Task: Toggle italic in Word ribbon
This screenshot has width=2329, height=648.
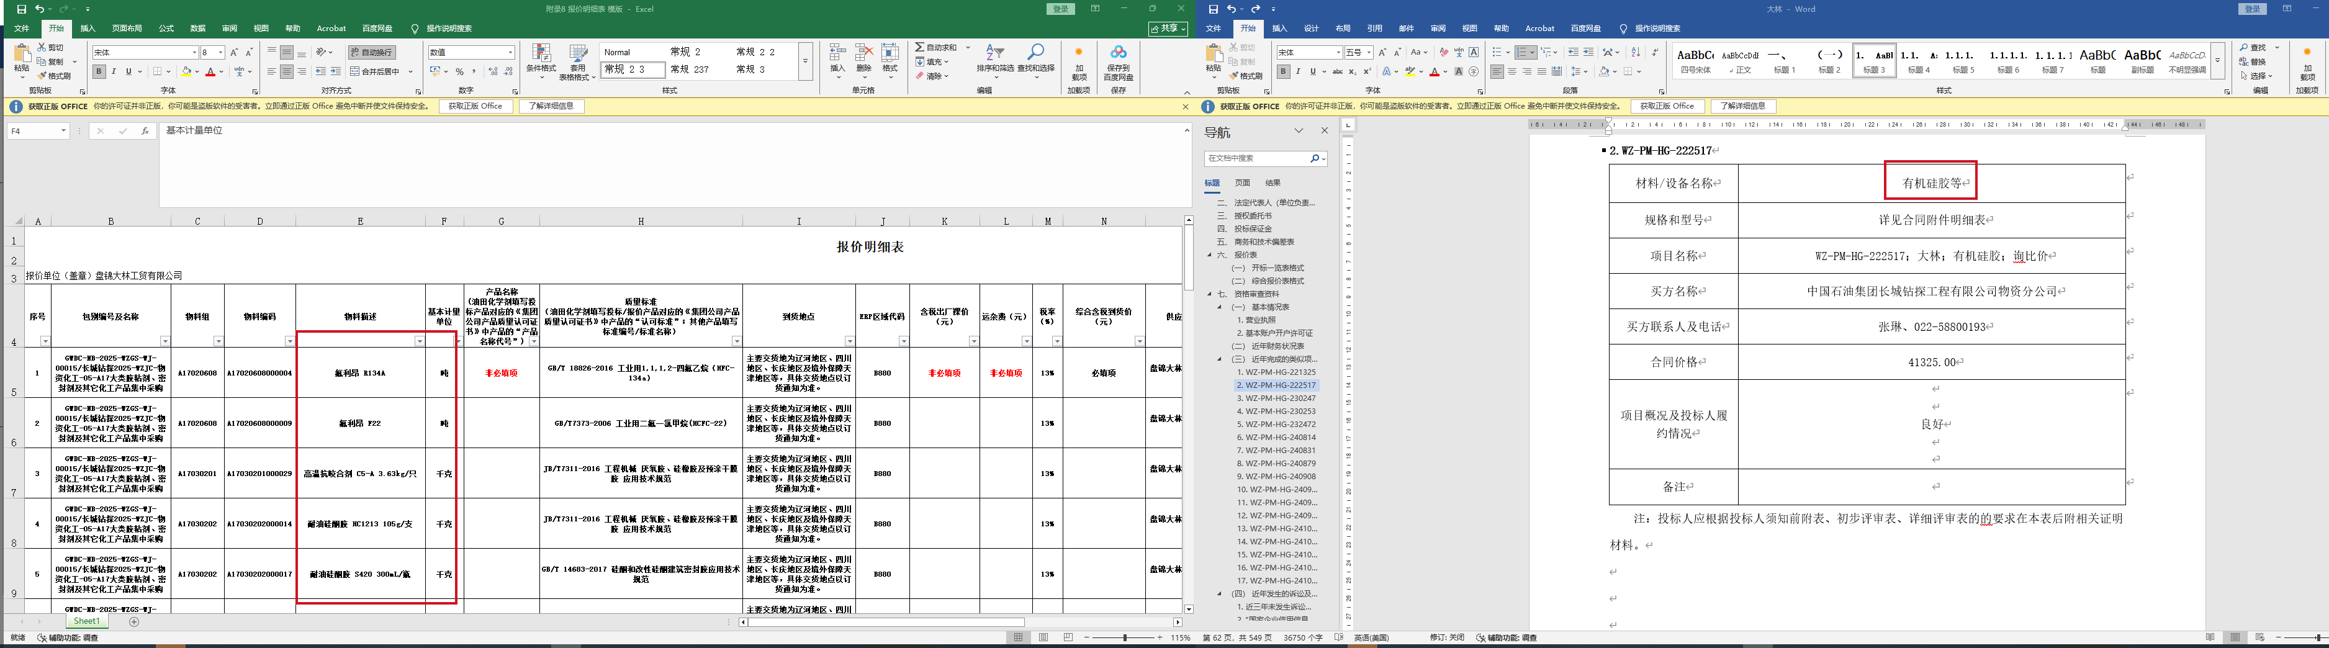Action: pos(1297,71)
